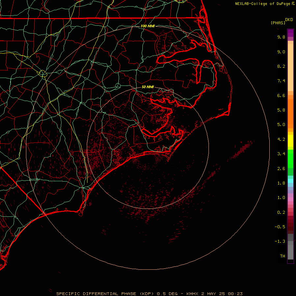Click the 7.4 scale value

click(x=281, y=81)
